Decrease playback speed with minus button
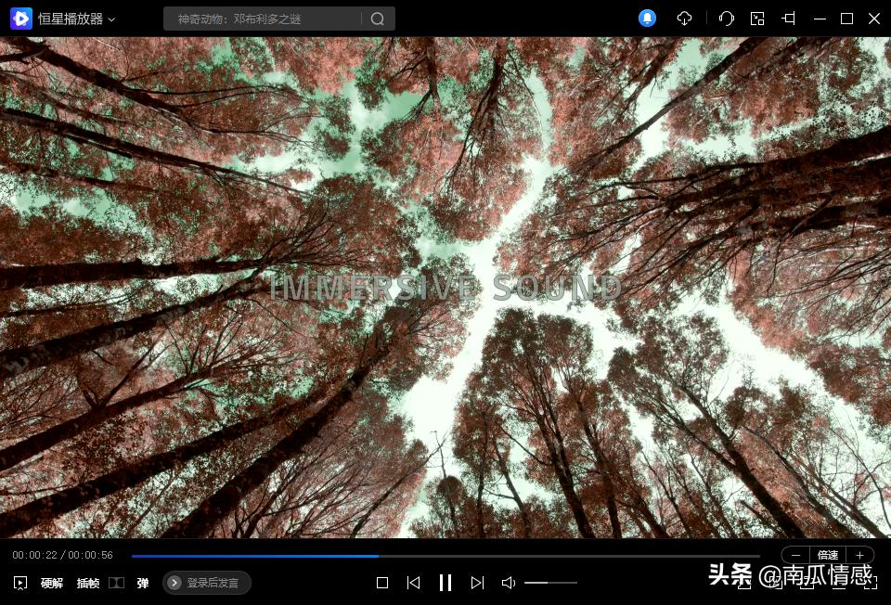Screen dimensions: 891x605 tap(796, 555)
